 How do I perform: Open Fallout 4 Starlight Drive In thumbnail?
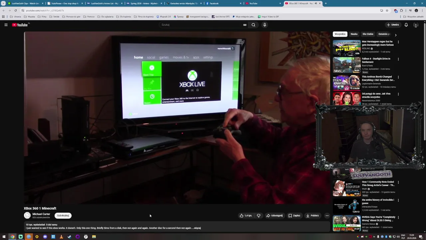point(346,65)
